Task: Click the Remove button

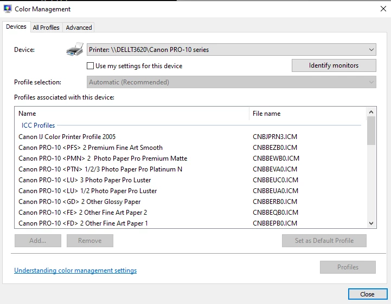Action: [x=90, y=241]
